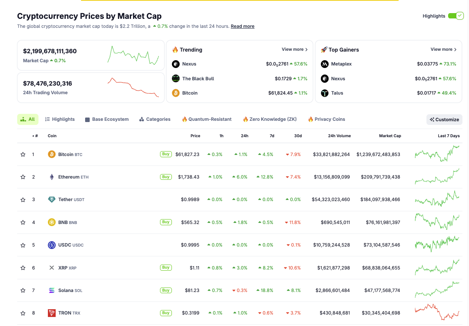Sort by the 24h Volume column

coord(340,136)
